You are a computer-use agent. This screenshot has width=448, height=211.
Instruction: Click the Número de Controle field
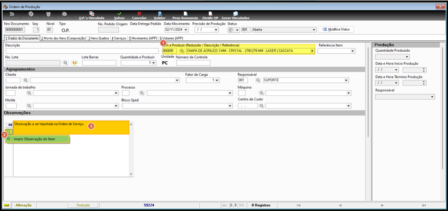click(x=193, y=63)
